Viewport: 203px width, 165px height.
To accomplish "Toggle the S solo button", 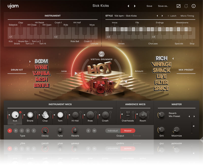I will tap(88, 131).
